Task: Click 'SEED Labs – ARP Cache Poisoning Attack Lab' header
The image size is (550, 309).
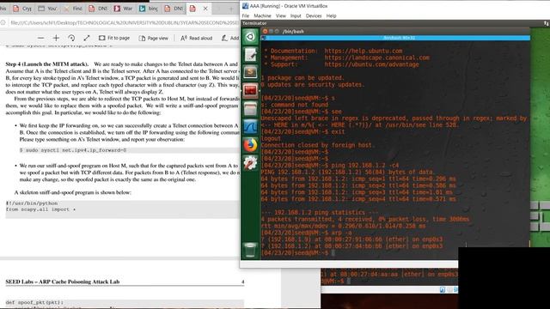Action: (x=63, y=282)
